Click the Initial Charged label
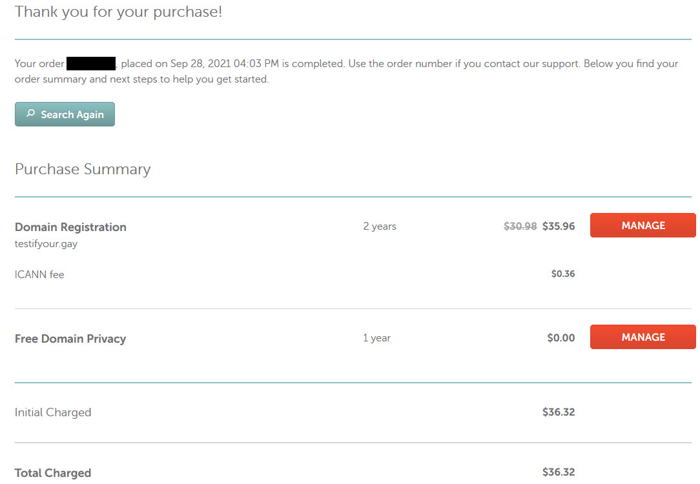700x484 pixels. [53, 412]
